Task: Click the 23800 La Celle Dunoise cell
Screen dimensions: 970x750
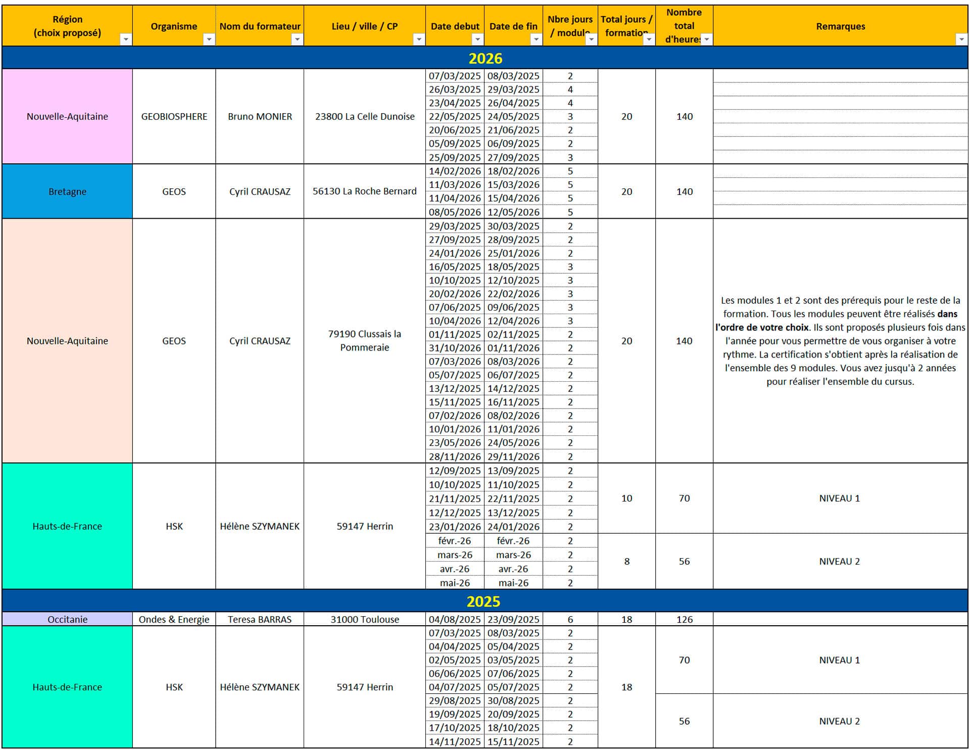Action: 365,116
